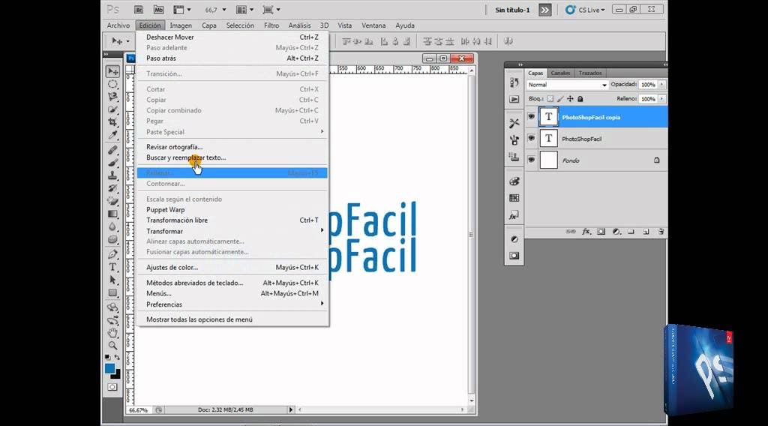The width and height of the screenshot is (768, 426).
Task: Select the Elliptical Marquee tool
Action: 112,84
